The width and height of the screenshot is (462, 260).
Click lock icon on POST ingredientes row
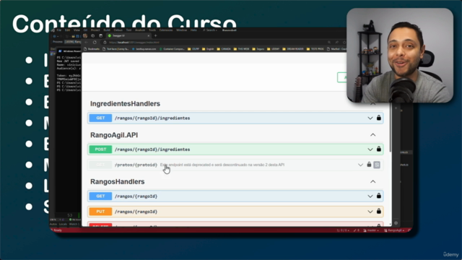click(378, 149)
